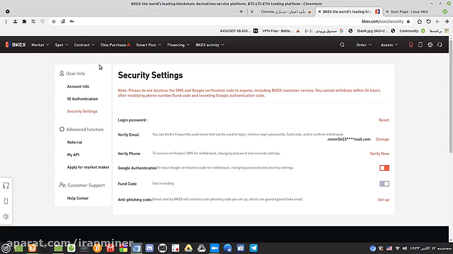Open the AXSUSDT bookmark
This screenshot has height=254, width=453.
pyautogui.click(x=239, y=31)
